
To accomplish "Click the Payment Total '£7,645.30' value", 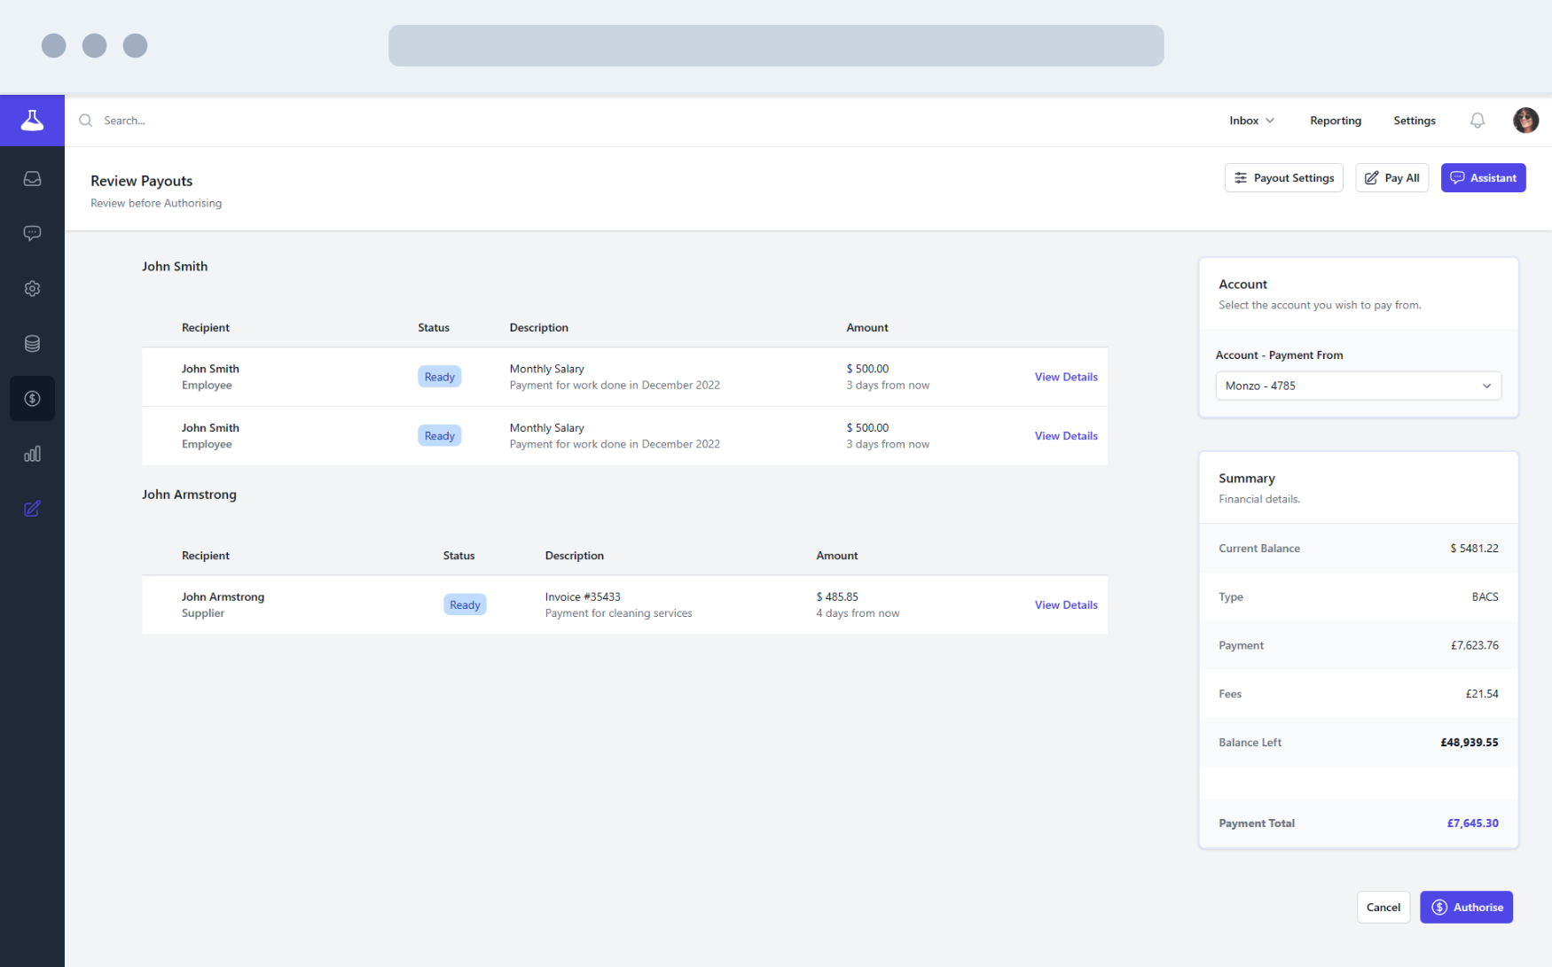I will pos(1472,823).
